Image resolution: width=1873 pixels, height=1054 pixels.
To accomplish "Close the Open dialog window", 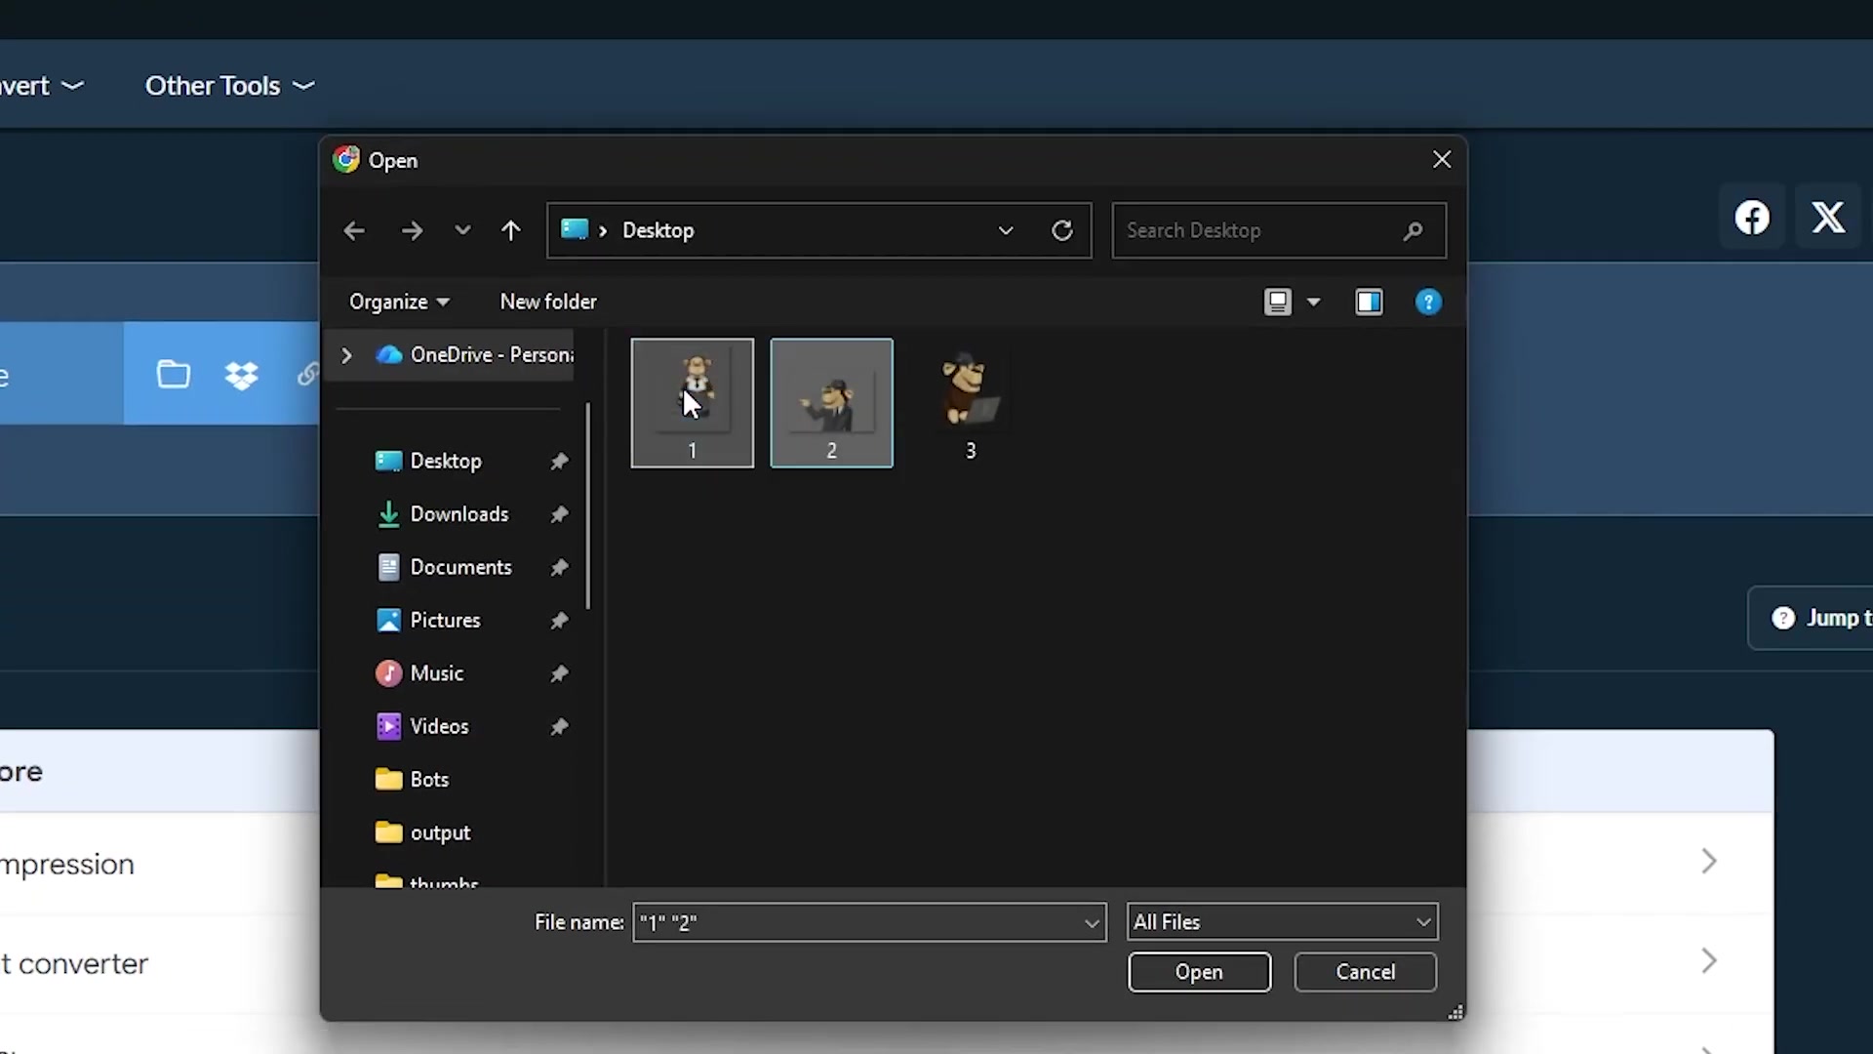I will click(x=1442, y=160).
